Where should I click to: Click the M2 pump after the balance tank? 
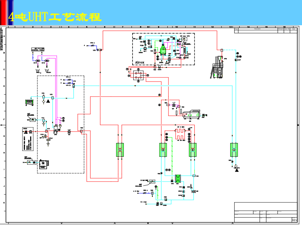click(69, 131)
